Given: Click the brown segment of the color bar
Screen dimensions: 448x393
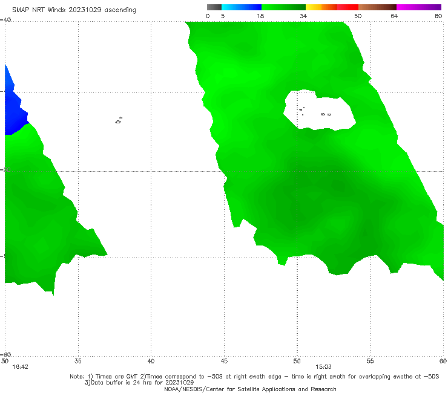Looking at the screenshot, I should (377, 7).
